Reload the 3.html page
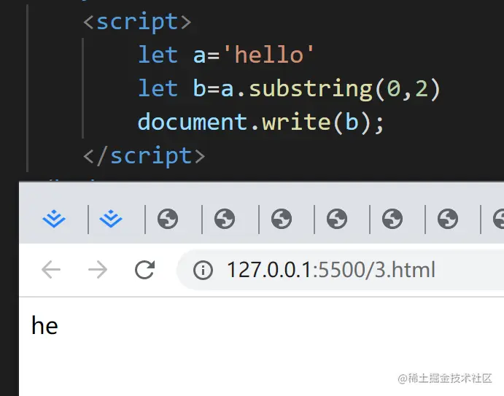 145,271
